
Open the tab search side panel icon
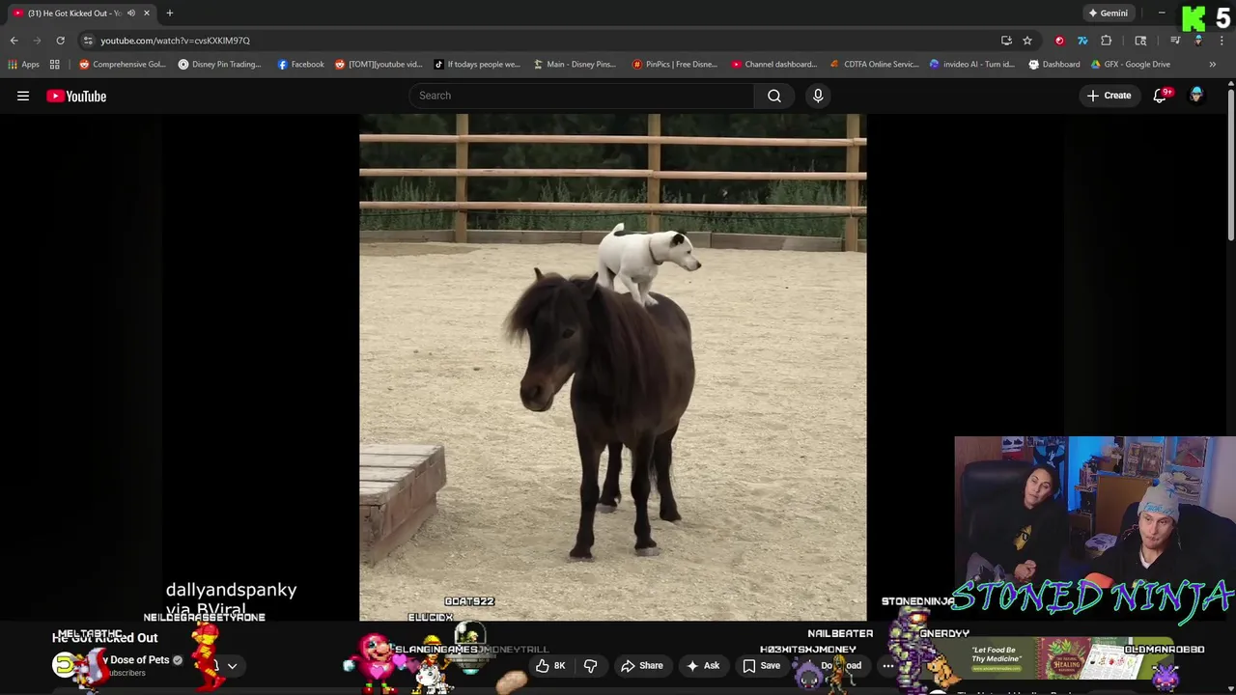[1140, 41]
